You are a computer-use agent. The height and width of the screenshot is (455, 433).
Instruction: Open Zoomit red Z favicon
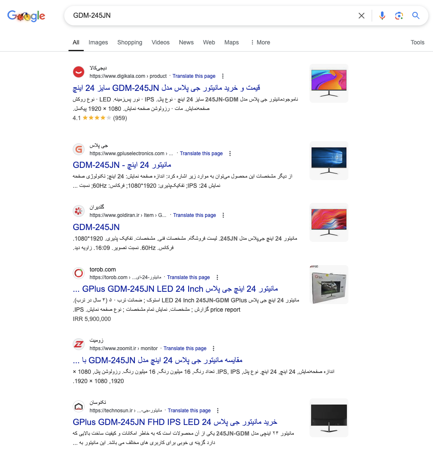[x=79, y=344]
